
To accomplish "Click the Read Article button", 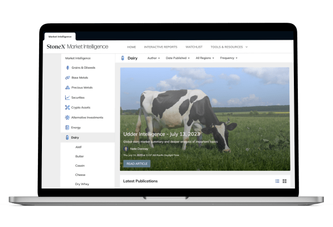I will pyautogui.click(x=137, y=163).
